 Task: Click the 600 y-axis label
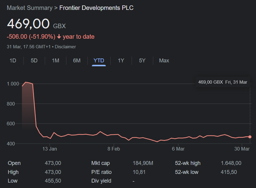coord(11,124)
